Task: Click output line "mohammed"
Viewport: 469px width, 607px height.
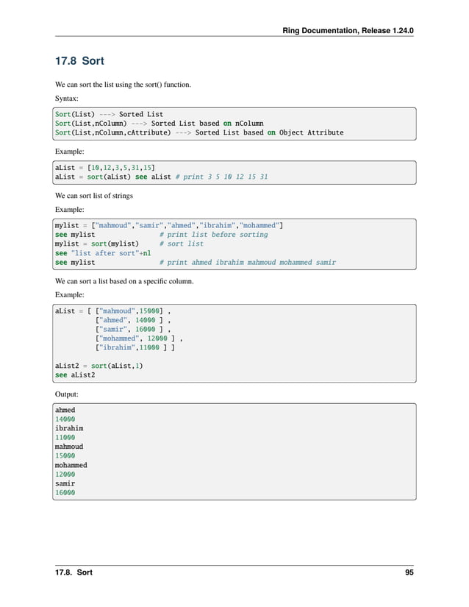Action: click(x=71, y=465)
